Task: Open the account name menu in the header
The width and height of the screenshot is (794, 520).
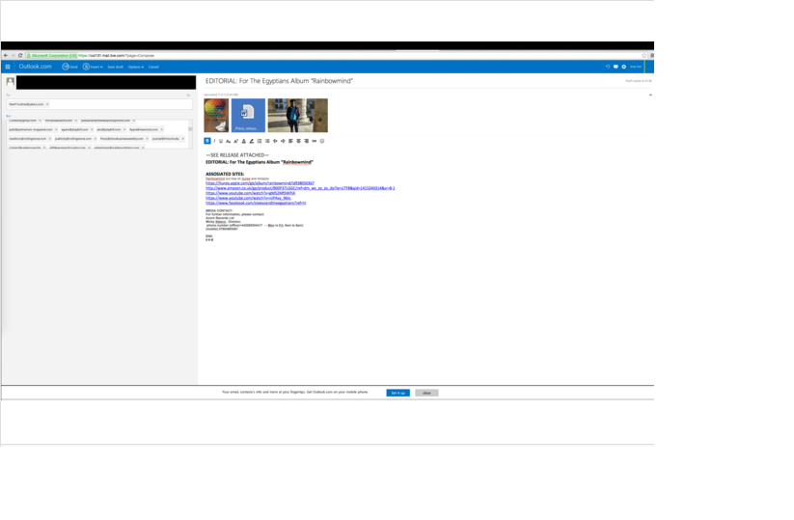Action: 636,67
